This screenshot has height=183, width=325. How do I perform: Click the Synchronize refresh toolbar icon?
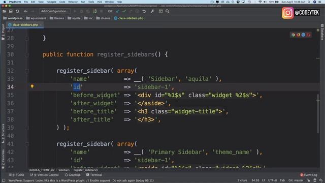click(x=17, y=11)
